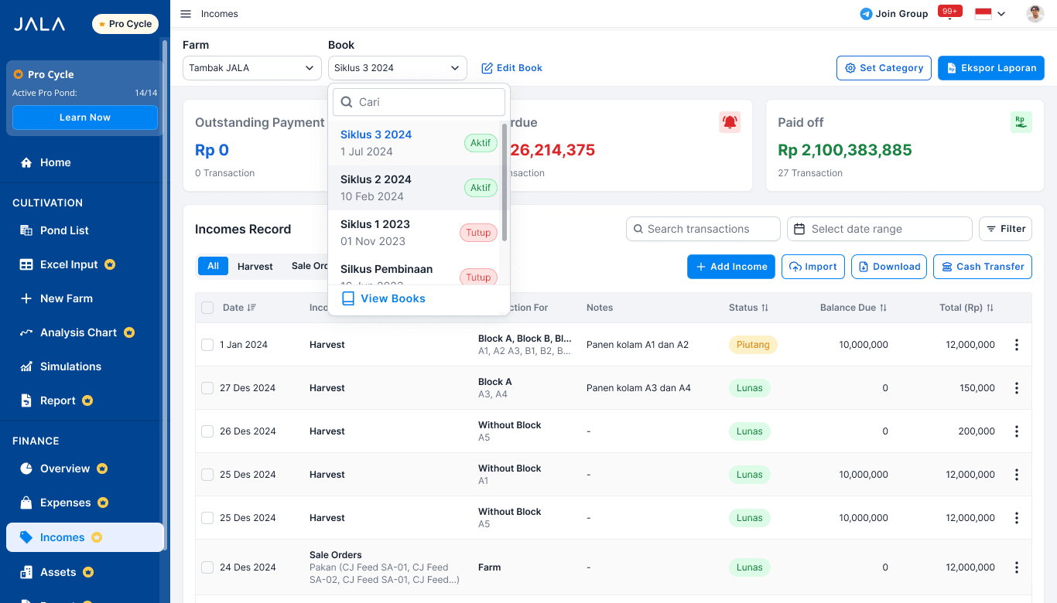This screenshot has width=1057, height=603.
Task: Open row menu for 1 Jan 2024
Action: 1017,345
